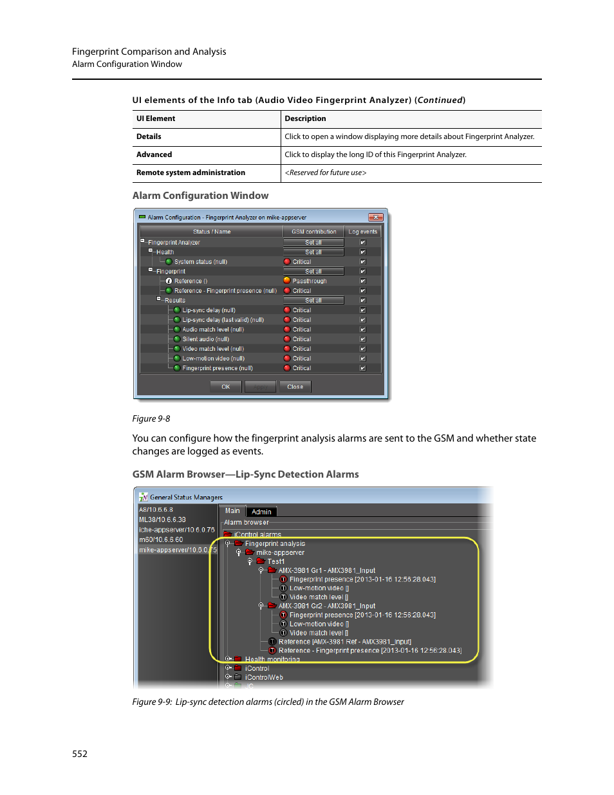Screen dimensions: 614x795
Task: Click the Status / Name column header
Action: 212,232
